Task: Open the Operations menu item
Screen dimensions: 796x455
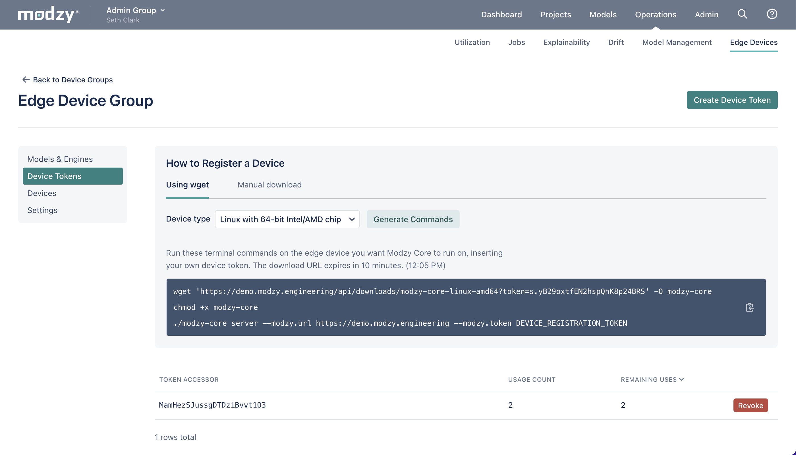Action: [655, 14]
